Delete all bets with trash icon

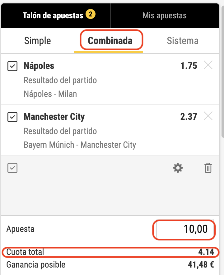pyautogui.click(x=208, y=168)
